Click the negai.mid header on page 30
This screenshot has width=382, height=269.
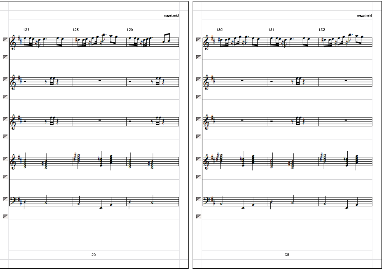365,16
